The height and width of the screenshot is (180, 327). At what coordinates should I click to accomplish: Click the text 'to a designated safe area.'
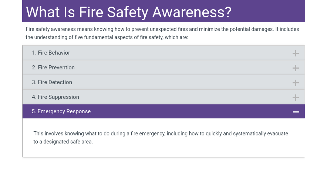click(63, 142)
